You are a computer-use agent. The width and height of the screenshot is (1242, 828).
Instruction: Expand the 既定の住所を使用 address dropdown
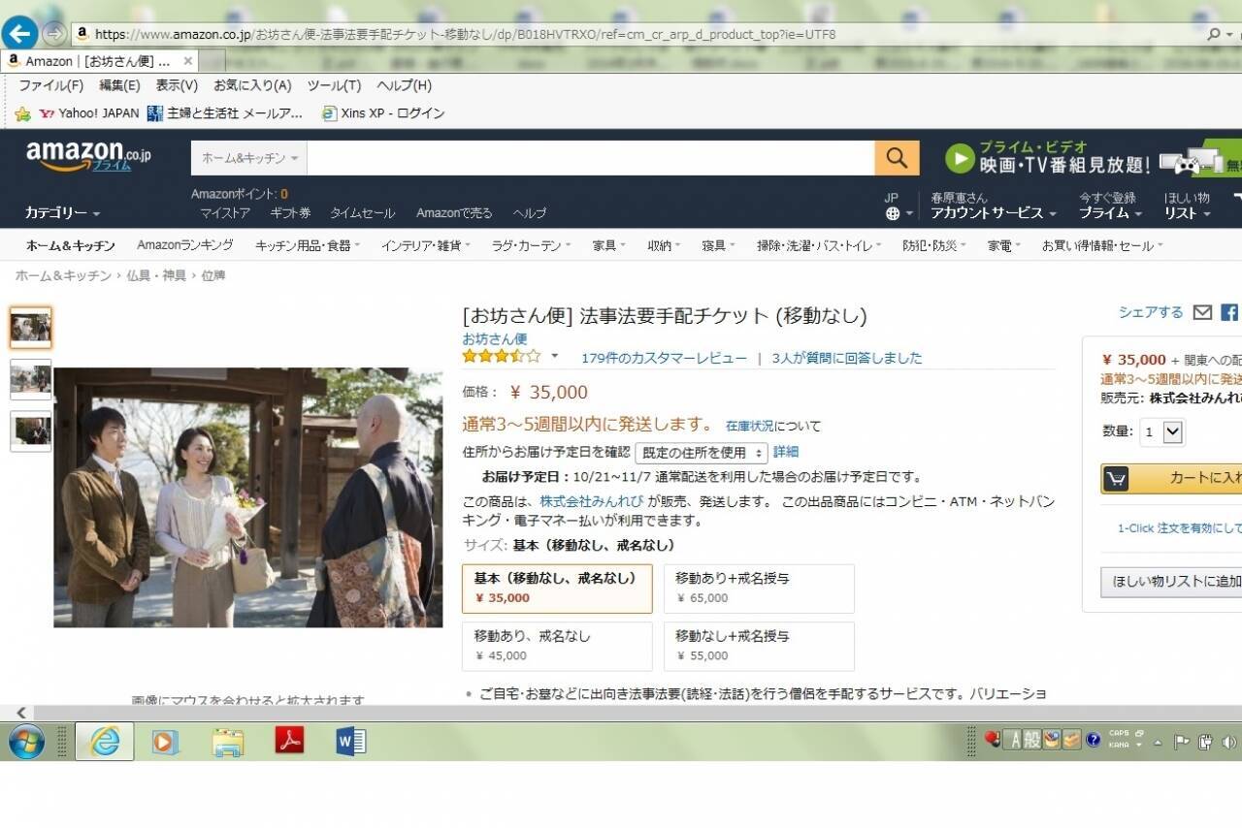(701, 453)
